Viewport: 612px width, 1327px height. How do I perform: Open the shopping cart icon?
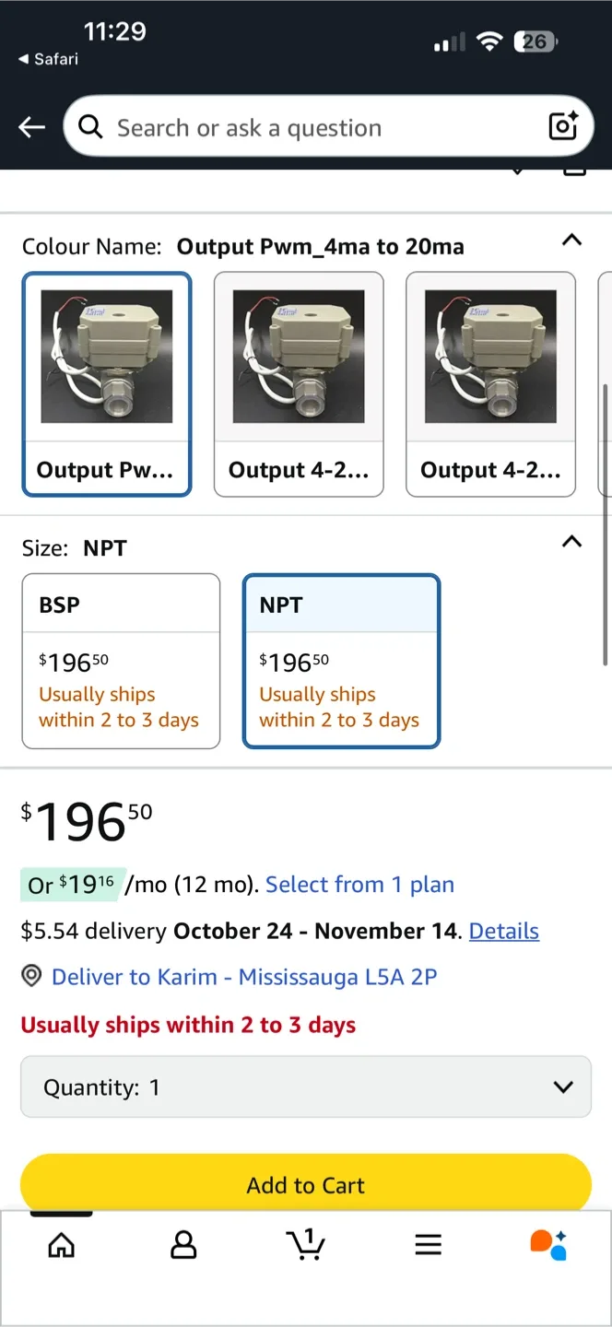pyautogui.click(x=306, y=1244)
